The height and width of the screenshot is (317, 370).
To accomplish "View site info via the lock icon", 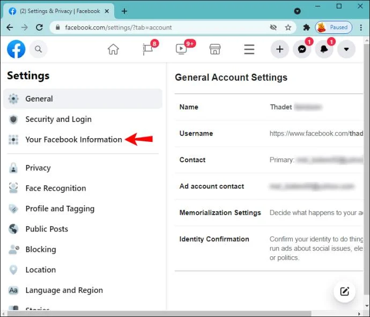I will tap(58, 27).
